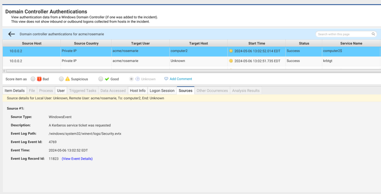Switch to the Logon Session tab

tap(162, 90)
